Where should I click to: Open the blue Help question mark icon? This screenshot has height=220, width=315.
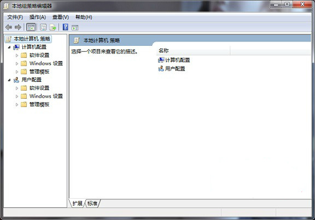(x=66, y=27)
